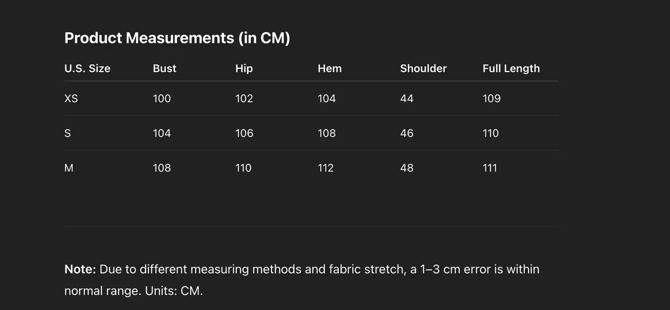Screen dimensions: 670x310
Task: Select the M shoulder value 48
Action: (x=407, y=168)
